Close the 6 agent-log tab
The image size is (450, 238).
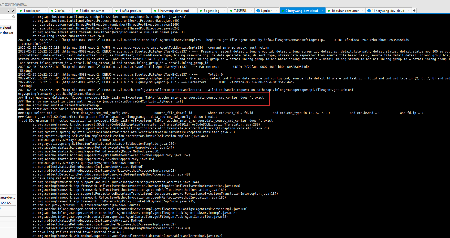coord(224,11)
